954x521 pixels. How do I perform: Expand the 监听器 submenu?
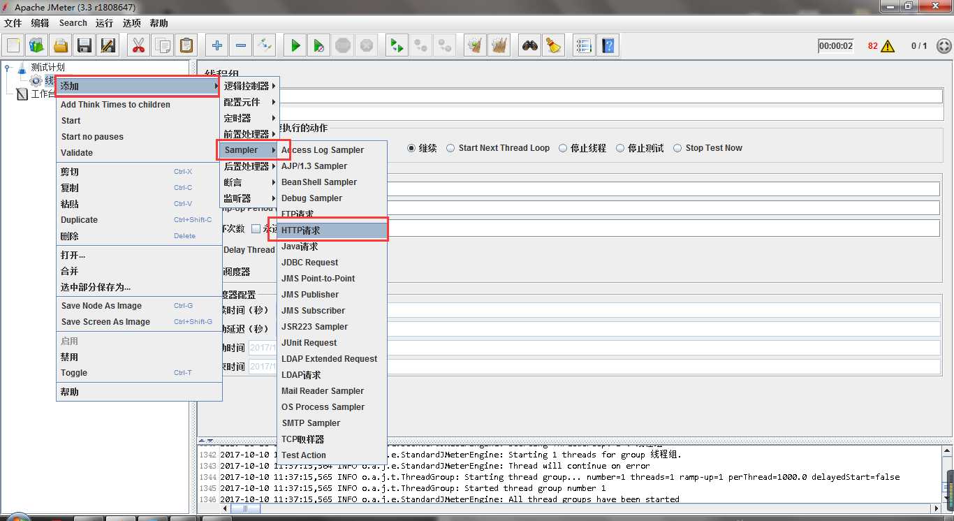tap(250, 198)
